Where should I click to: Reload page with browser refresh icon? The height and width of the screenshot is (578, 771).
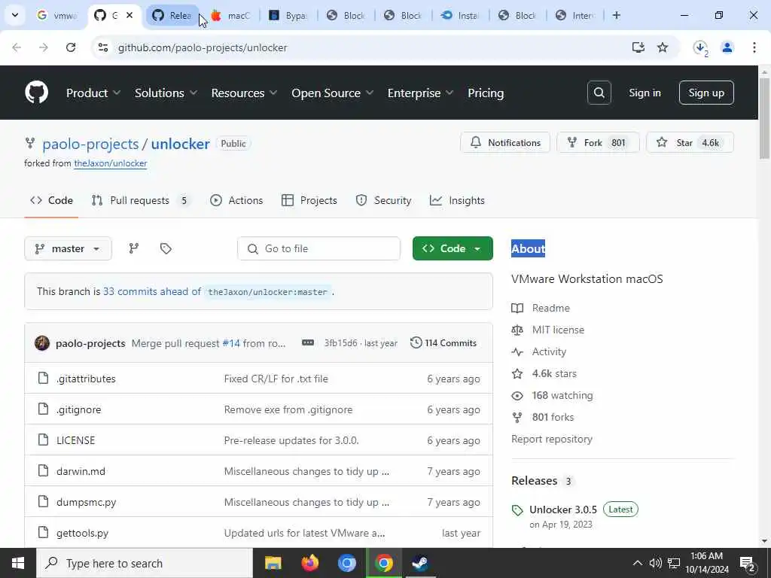coord(71,47)
